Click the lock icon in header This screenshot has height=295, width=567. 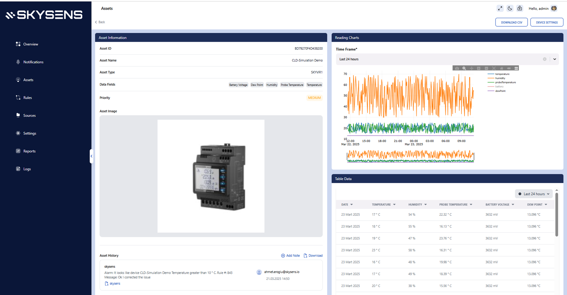(x=519, y=8)
